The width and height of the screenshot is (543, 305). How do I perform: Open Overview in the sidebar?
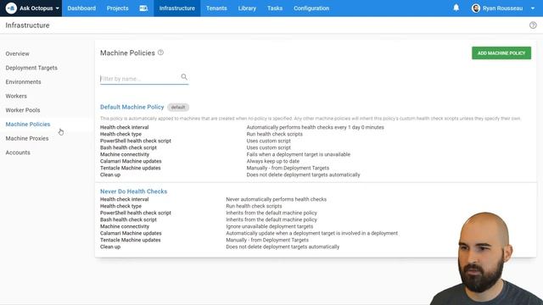point(17,53)
